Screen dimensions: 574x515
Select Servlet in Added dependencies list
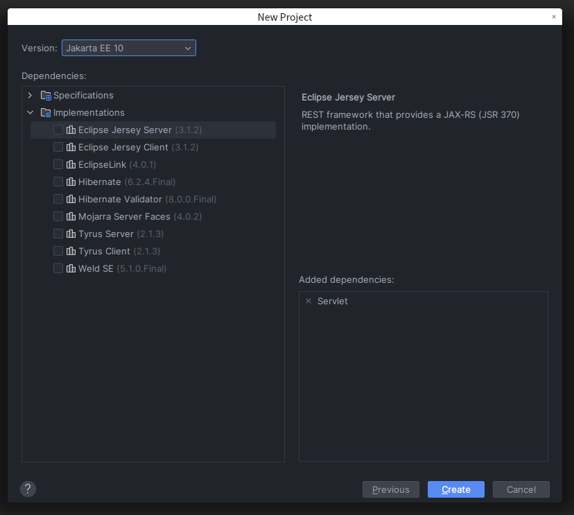[x=333, y=302]
